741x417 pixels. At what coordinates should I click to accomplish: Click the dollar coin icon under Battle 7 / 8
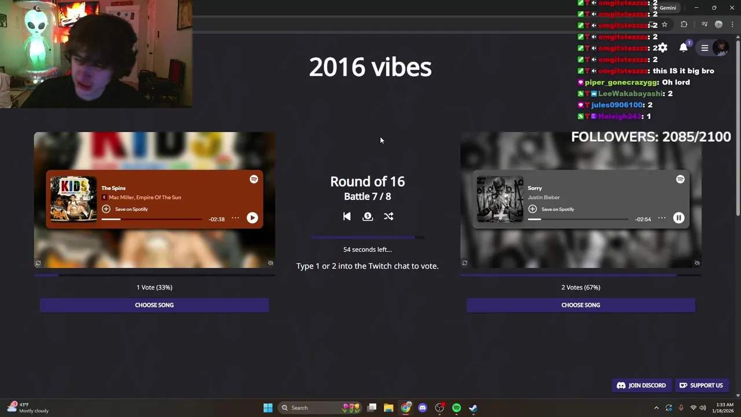click(x=368, y=216)
